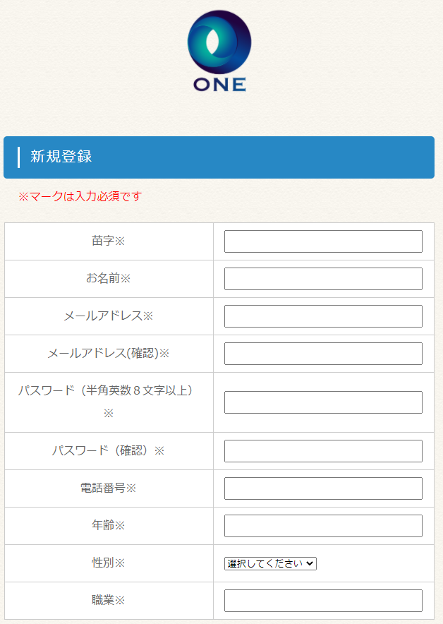
Task: Click the お名前 (first name) text box
Action: point(323,279)
